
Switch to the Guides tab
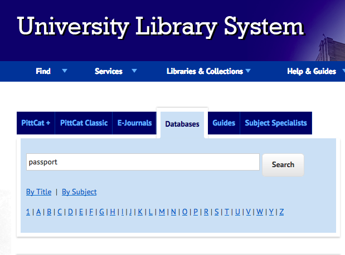(223, 123)
